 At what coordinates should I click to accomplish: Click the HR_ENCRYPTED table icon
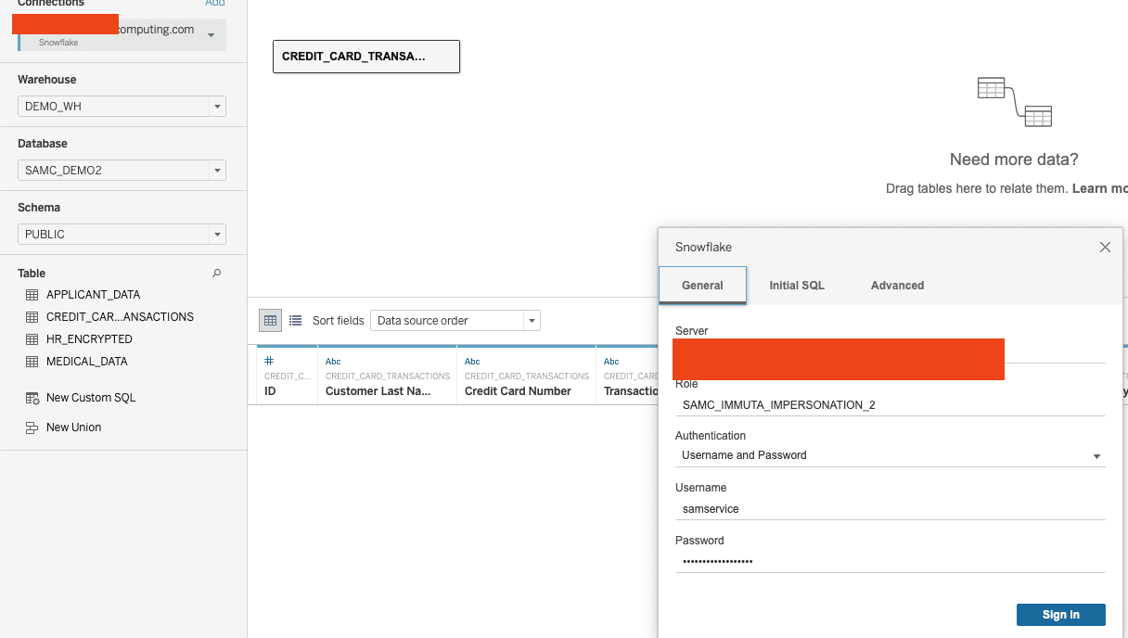click(x=32, y=339)
